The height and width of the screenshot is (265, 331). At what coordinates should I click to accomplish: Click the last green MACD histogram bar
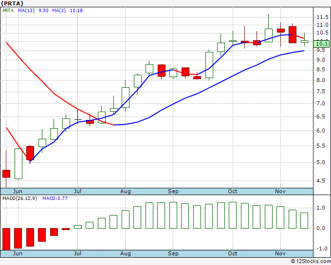pos(304,220)
